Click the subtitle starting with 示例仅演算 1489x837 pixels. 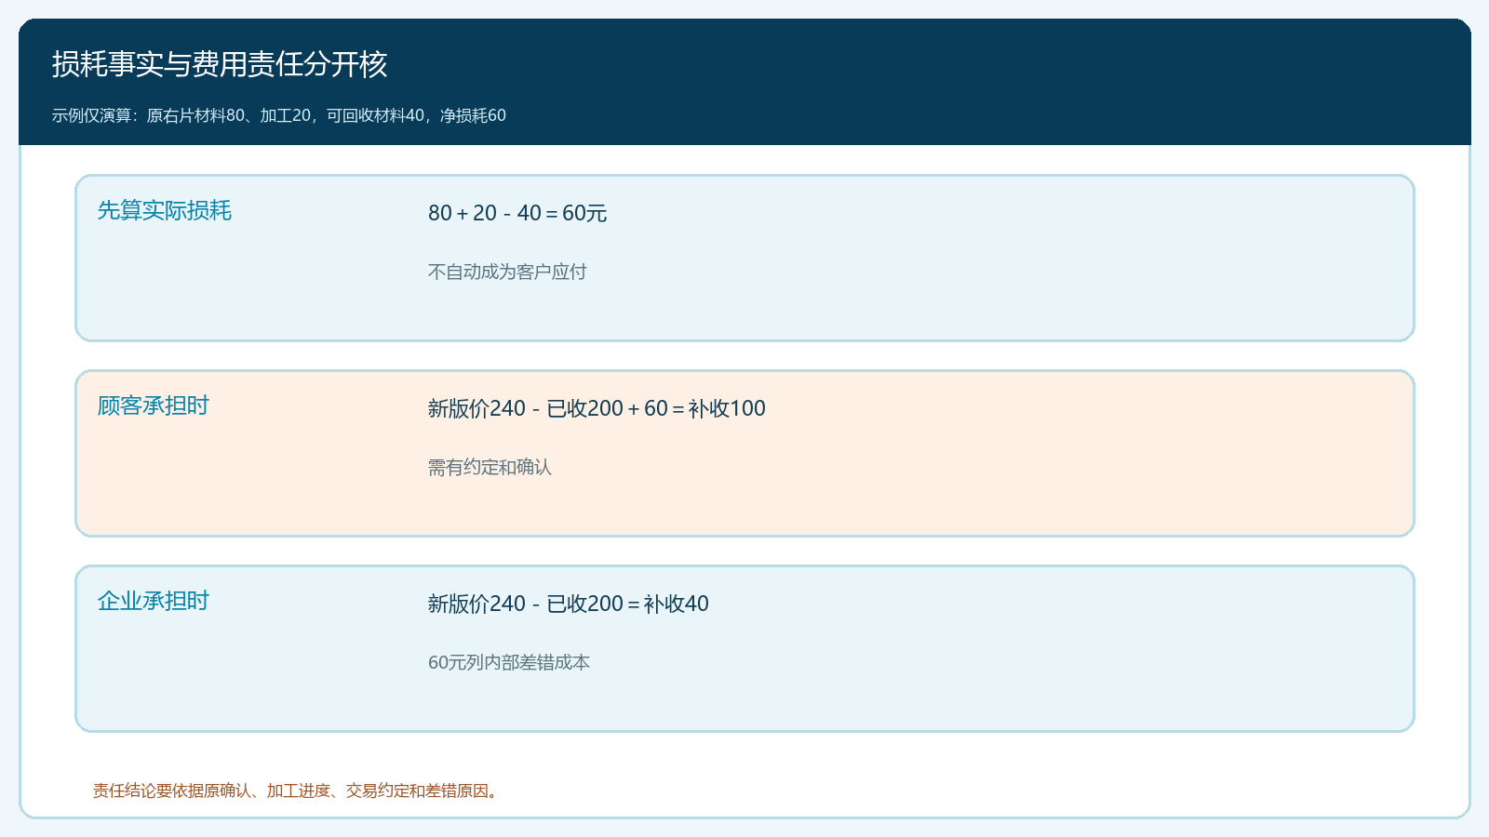(x=279, y=115)
